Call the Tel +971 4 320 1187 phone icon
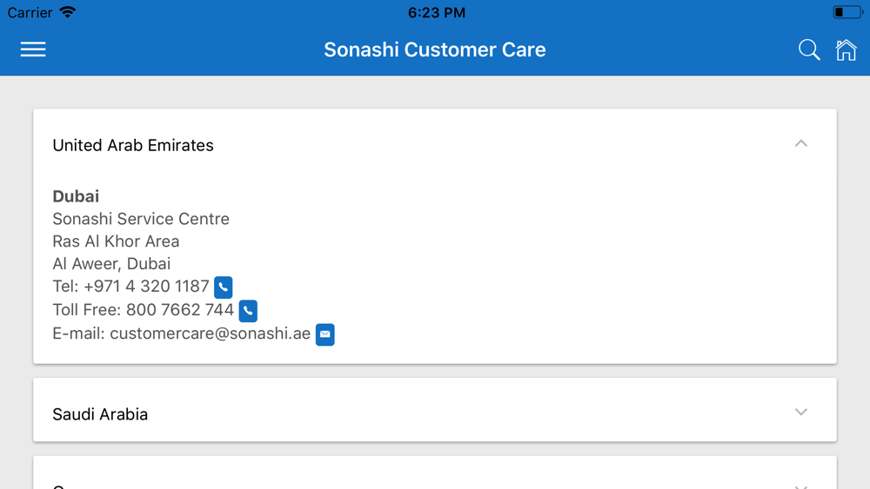Screen dimensions: 870x489 click(223, 287)
